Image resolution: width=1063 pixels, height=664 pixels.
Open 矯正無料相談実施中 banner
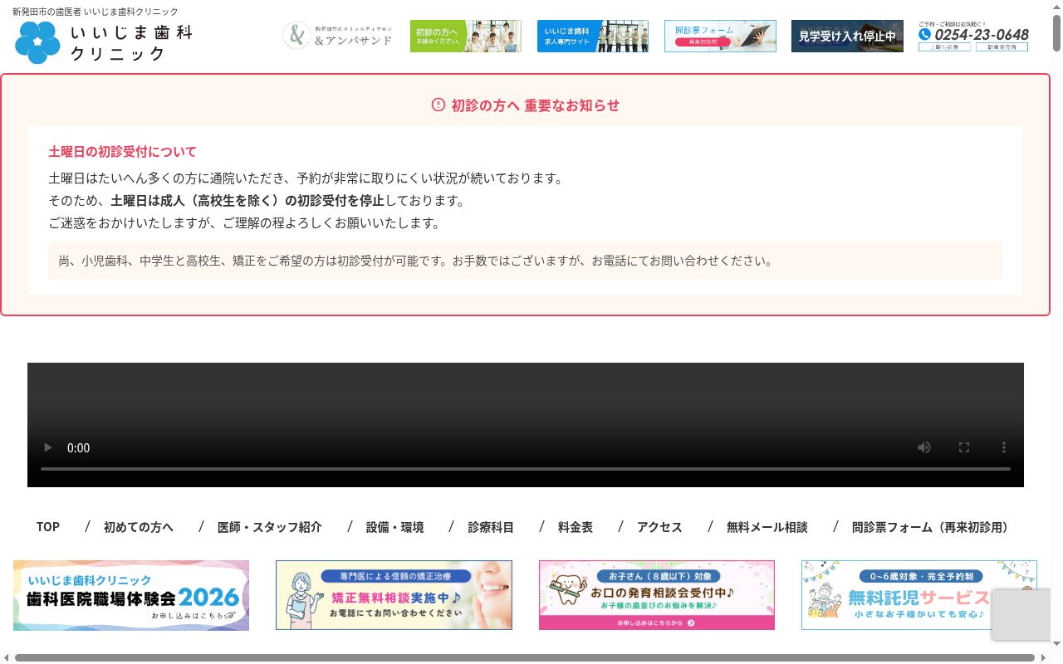[394, 595]
